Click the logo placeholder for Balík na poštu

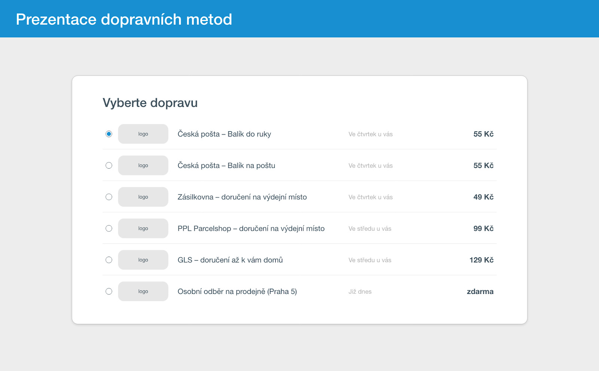pos(143,165)
